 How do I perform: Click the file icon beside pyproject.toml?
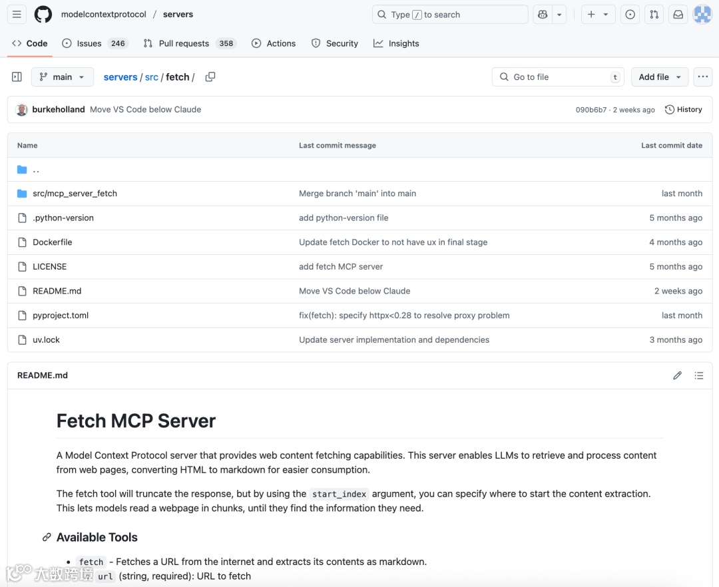pyautogui.click(x=22, y=315)
